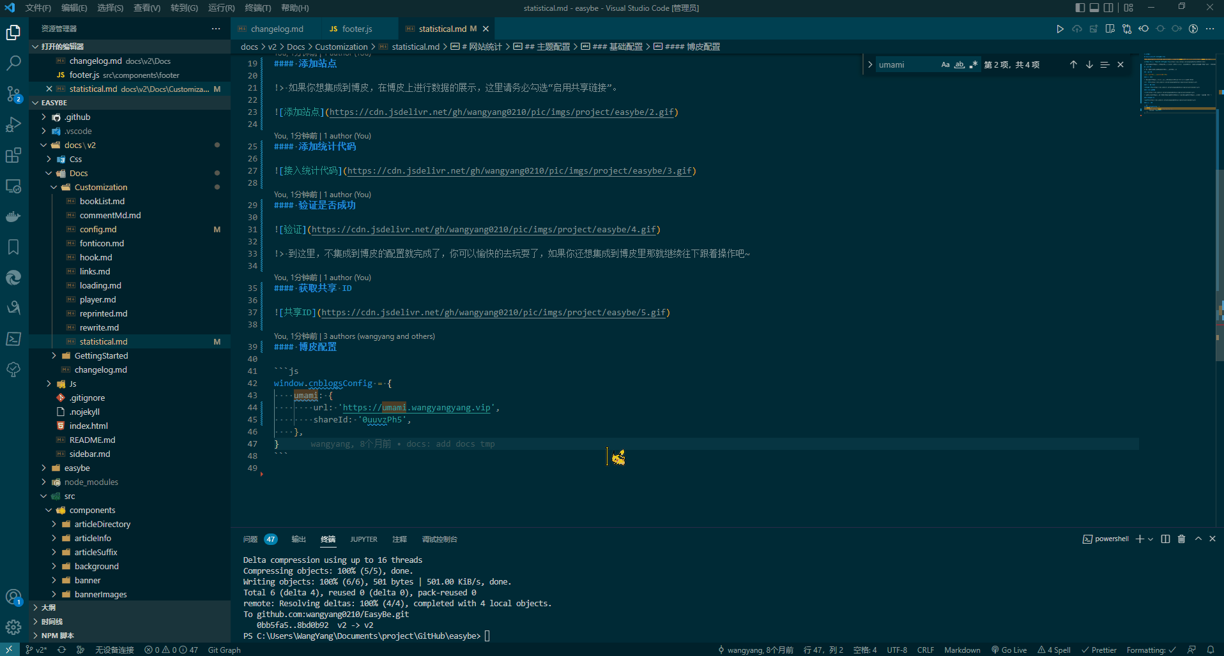Image resolution: width=1224 pixels, height=656 pixels.
Task: Open file at previous revision
Action: pos(1144,29)
